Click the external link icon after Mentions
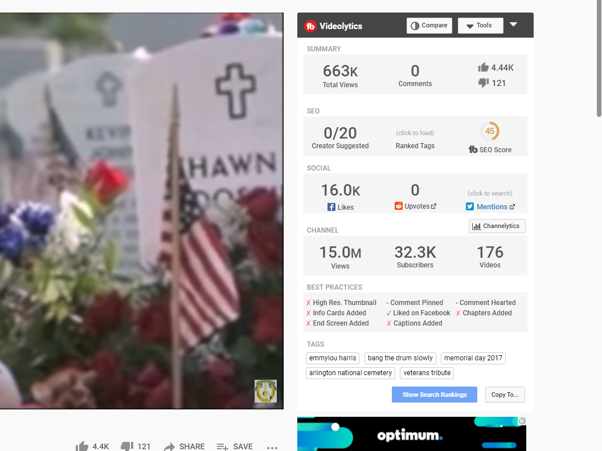The width and height of the screenshot is (602, 451). click(512, 206)
